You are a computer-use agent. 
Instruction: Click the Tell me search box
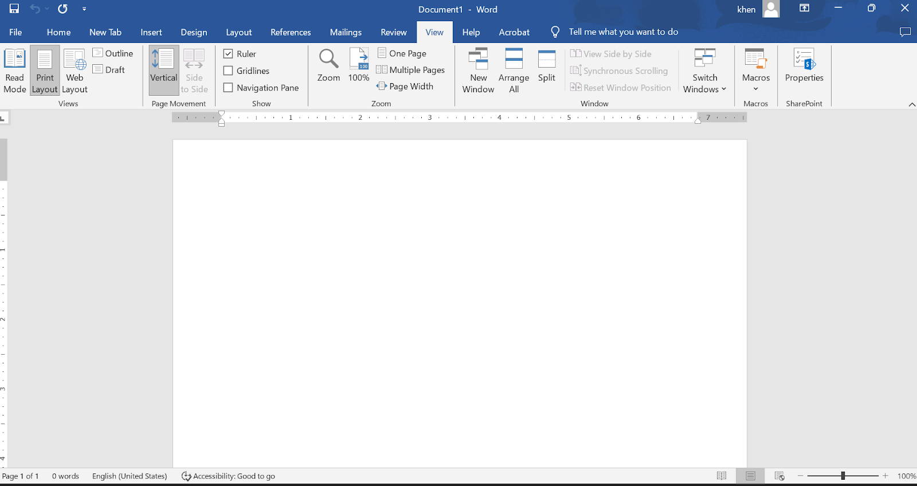coord(623,32)
